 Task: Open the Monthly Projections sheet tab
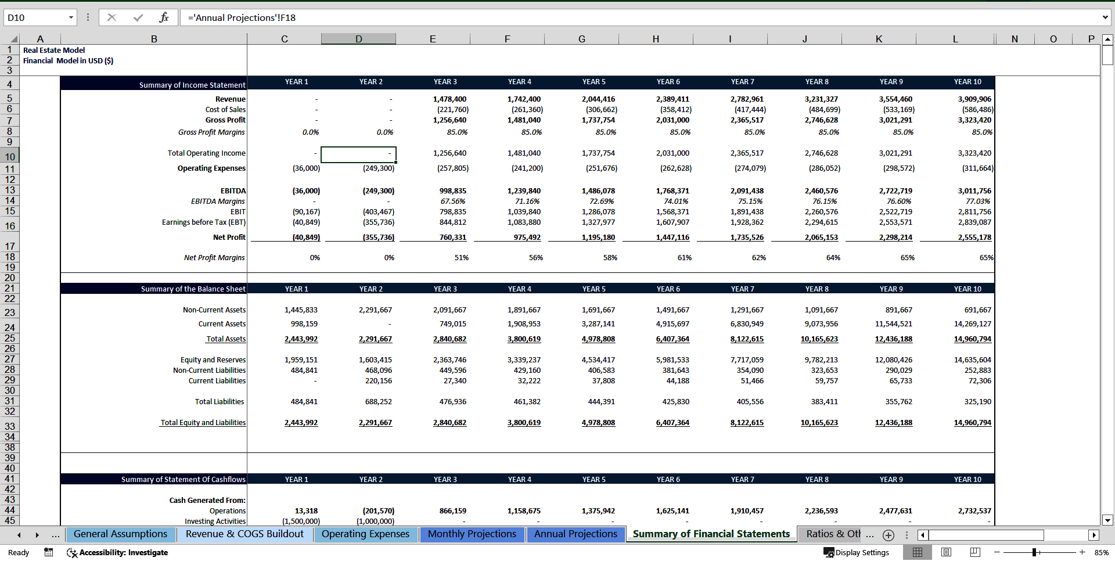point(472,534)
